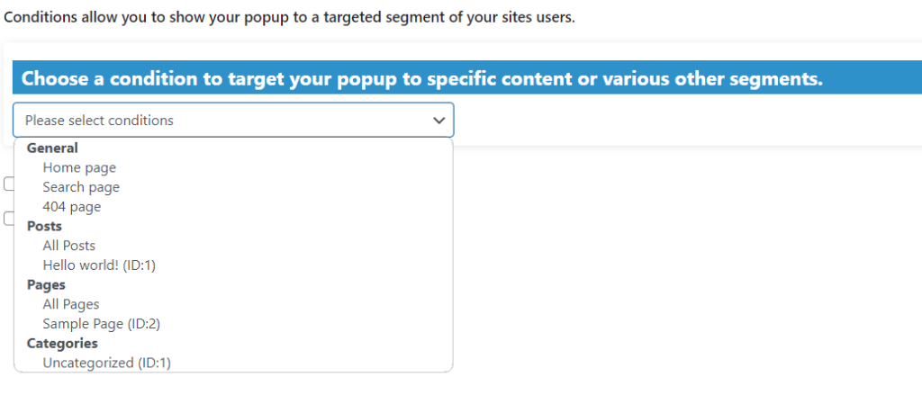Choose "Search page" from the list

tap(81, 187)
